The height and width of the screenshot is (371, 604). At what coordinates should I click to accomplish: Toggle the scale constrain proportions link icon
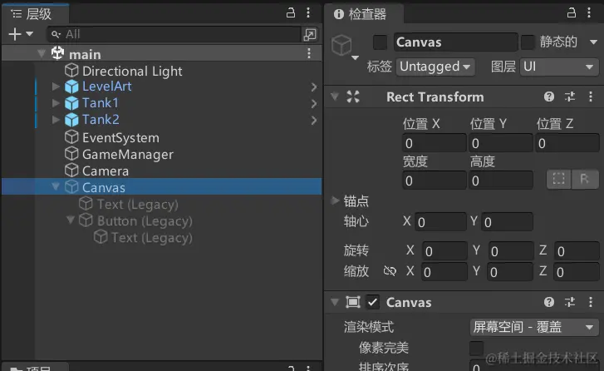tap(390, 271)
